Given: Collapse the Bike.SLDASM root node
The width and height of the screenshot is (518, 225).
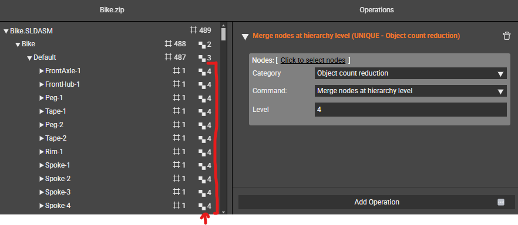Looking at the screenshot, I should click(6, 31).
